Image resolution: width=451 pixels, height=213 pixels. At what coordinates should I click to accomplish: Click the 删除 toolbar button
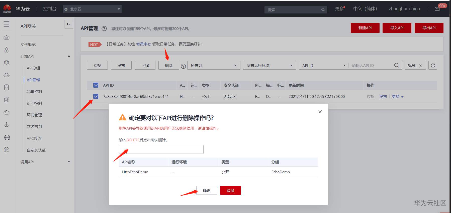(169, 65)
